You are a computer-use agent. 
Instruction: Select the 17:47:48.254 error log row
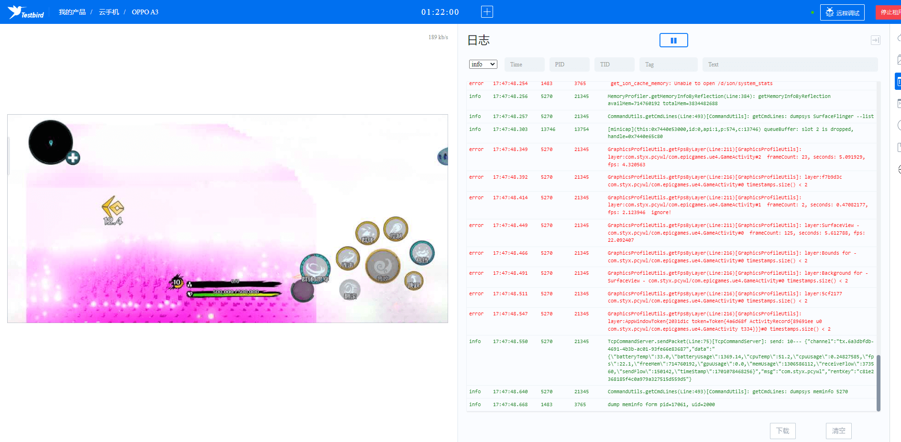672,84
